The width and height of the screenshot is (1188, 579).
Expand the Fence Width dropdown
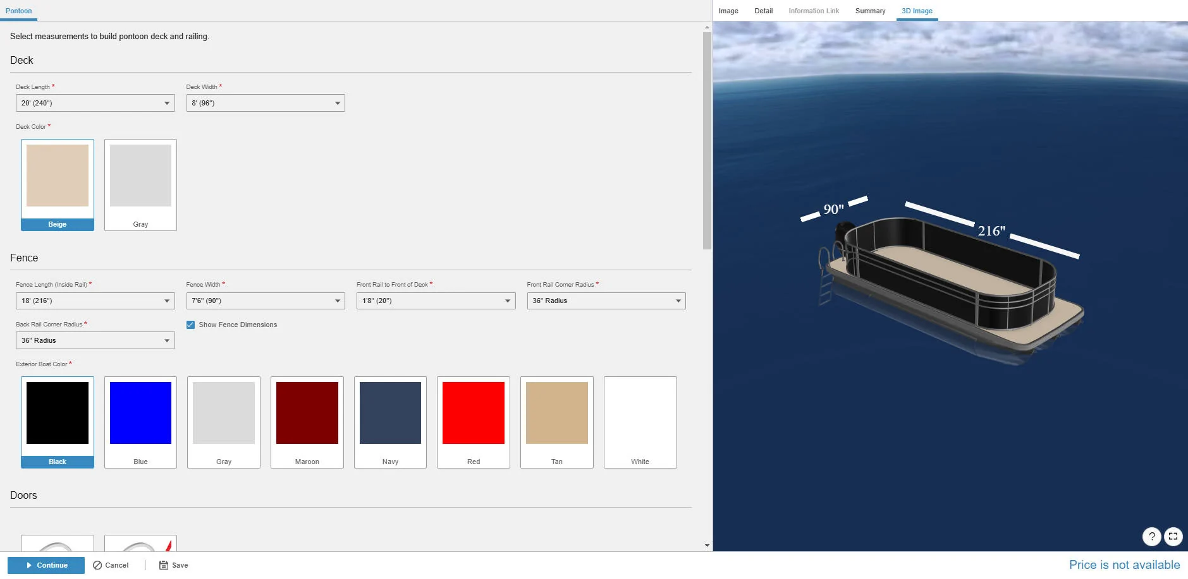(266, 301)
